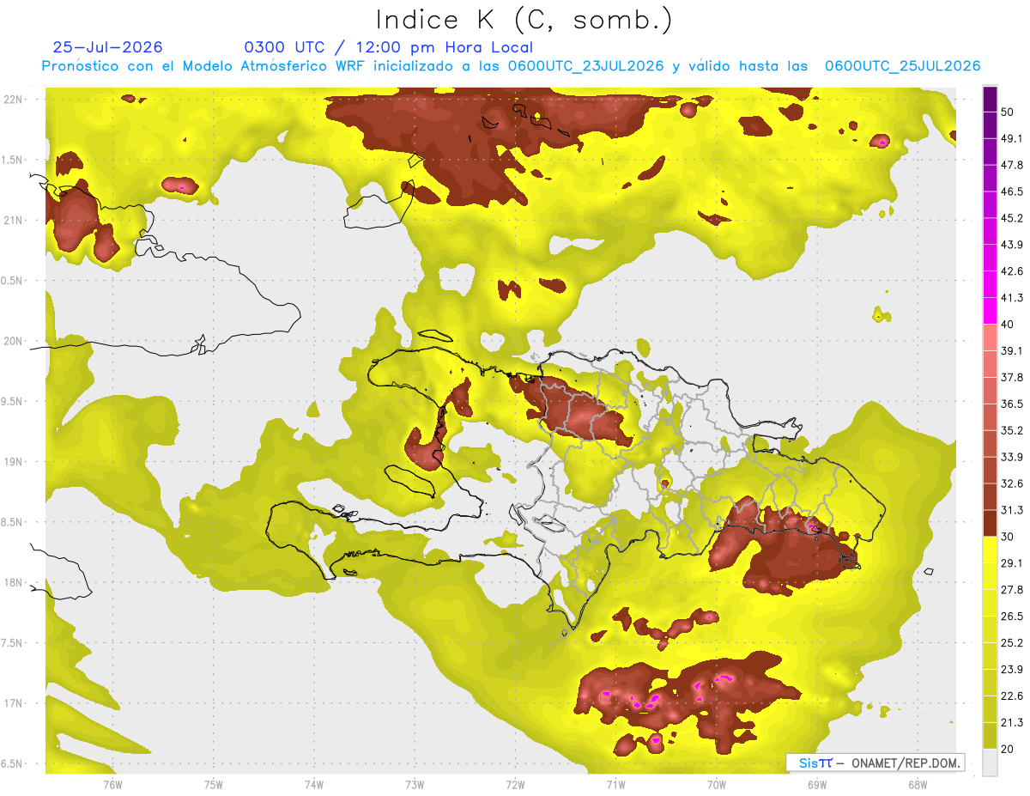Click the '49.1' color scale value
The height and width of the screenshot is (796, 1030).
coord(1012,138)
